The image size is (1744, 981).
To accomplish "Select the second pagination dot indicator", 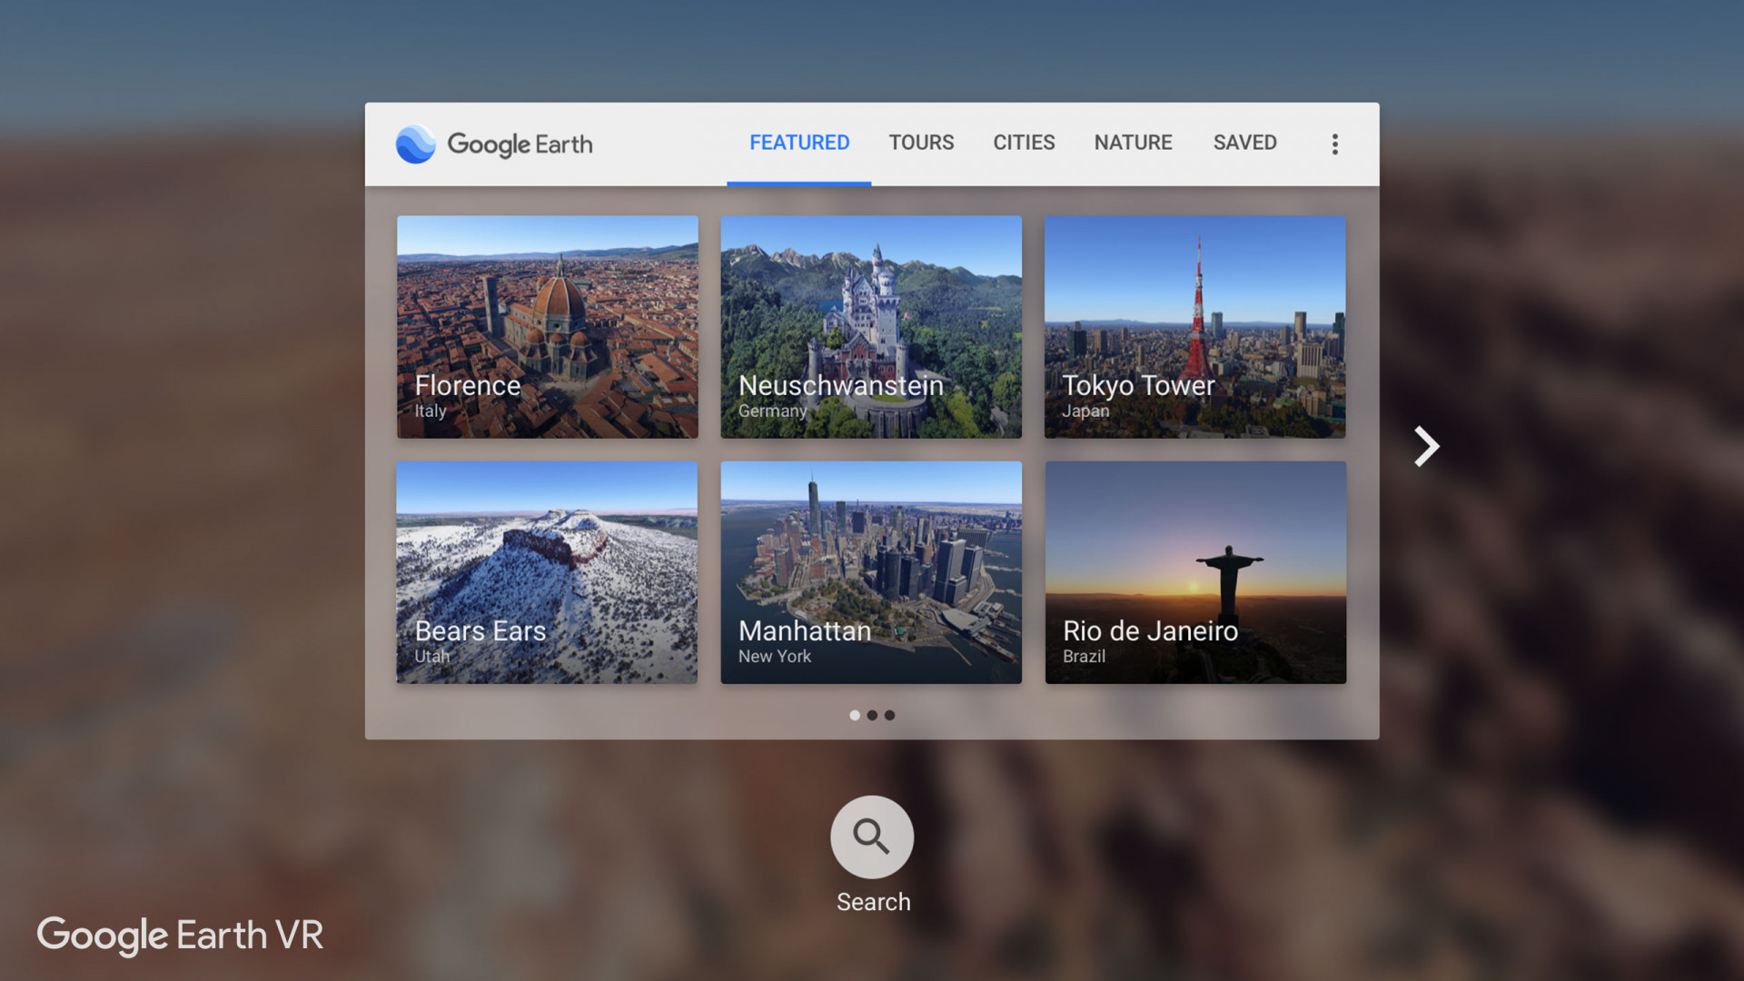I will click(872, 715).
